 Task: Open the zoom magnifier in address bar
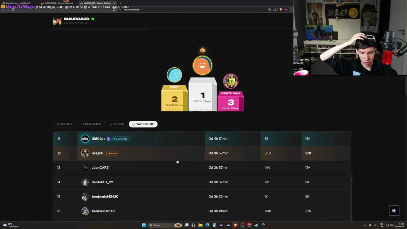[x=270, y=10]
